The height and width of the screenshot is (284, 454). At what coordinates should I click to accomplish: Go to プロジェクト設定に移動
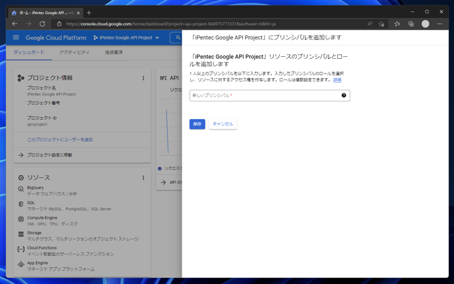49,155
